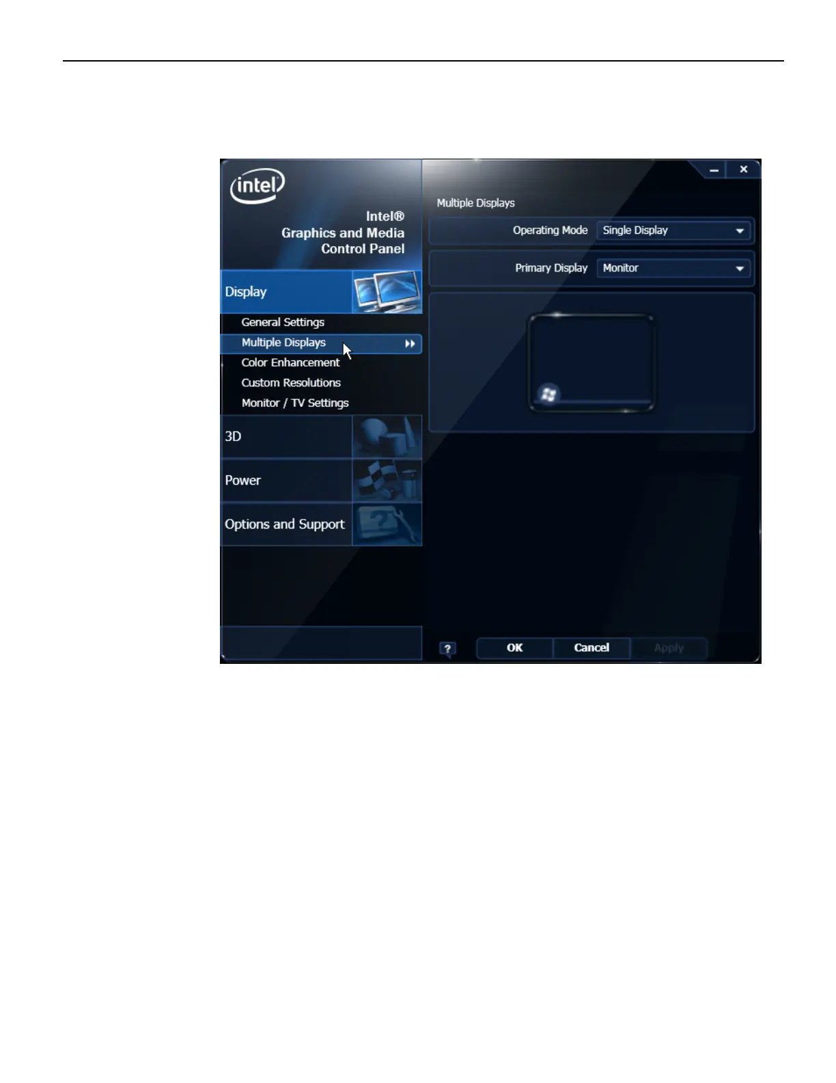Screen dimensions: 836x1083
Task: Open Custom Resolutions settings
Action: point(291,383)
